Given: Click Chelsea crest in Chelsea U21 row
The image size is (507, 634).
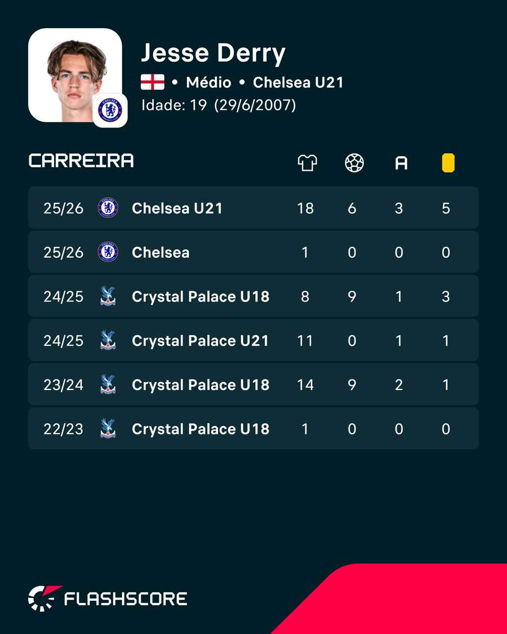Looking at the screenshot, I should coord(108,208).
